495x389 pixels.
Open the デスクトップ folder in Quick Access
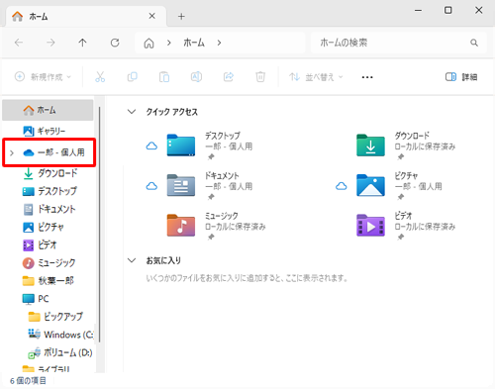click(181, 145)
